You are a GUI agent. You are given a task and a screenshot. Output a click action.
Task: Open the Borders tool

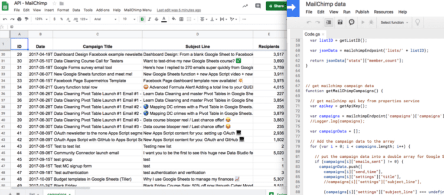pyautogui.click(x=181, y=19)
